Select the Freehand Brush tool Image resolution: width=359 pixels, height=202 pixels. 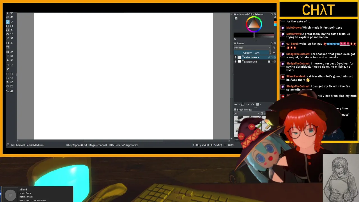click(x=8, y=22)
